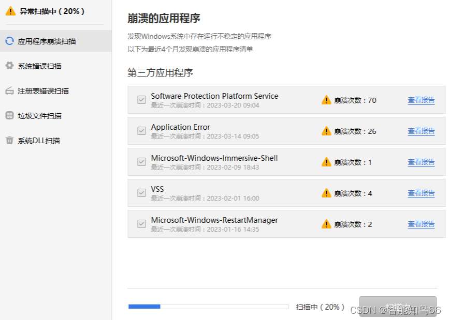
Task: Click the text 崩溃次数：2
Action: (x=353, y=224)
